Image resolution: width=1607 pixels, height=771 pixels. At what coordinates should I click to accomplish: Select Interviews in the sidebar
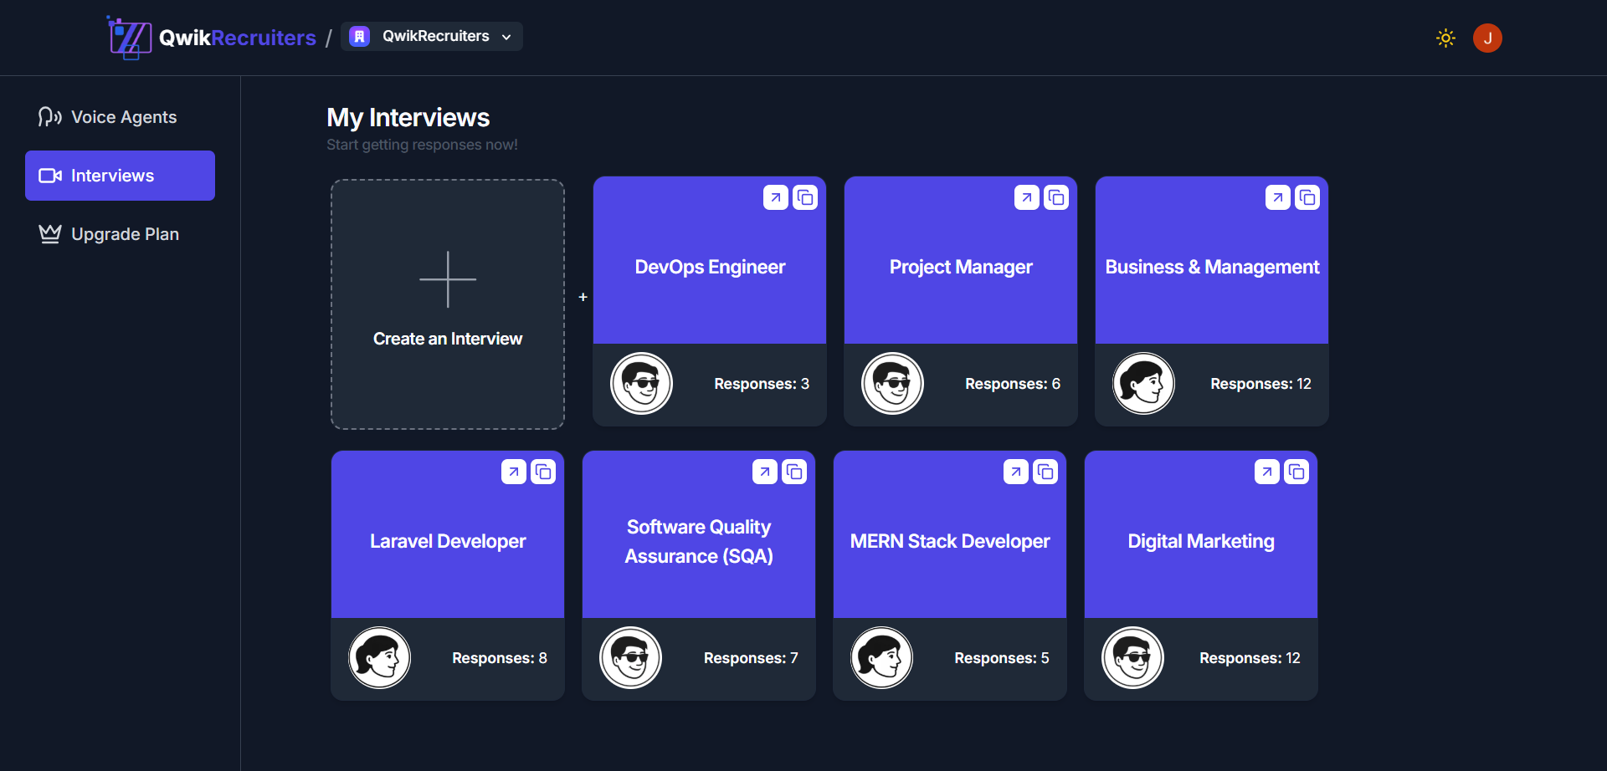click(120, 176)
